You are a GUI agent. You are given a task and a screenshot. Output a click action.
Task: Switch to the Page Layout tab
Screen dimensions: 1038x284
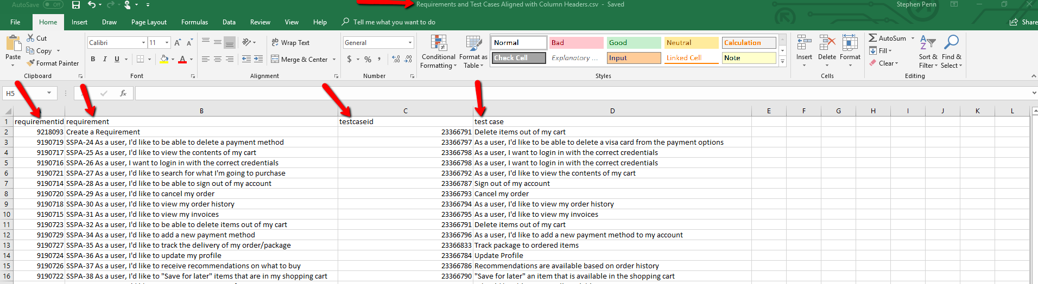pyautogui.click(x=149, y=22)
